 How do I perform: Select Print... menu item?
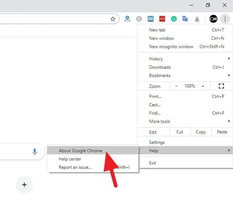click(185, 97)
